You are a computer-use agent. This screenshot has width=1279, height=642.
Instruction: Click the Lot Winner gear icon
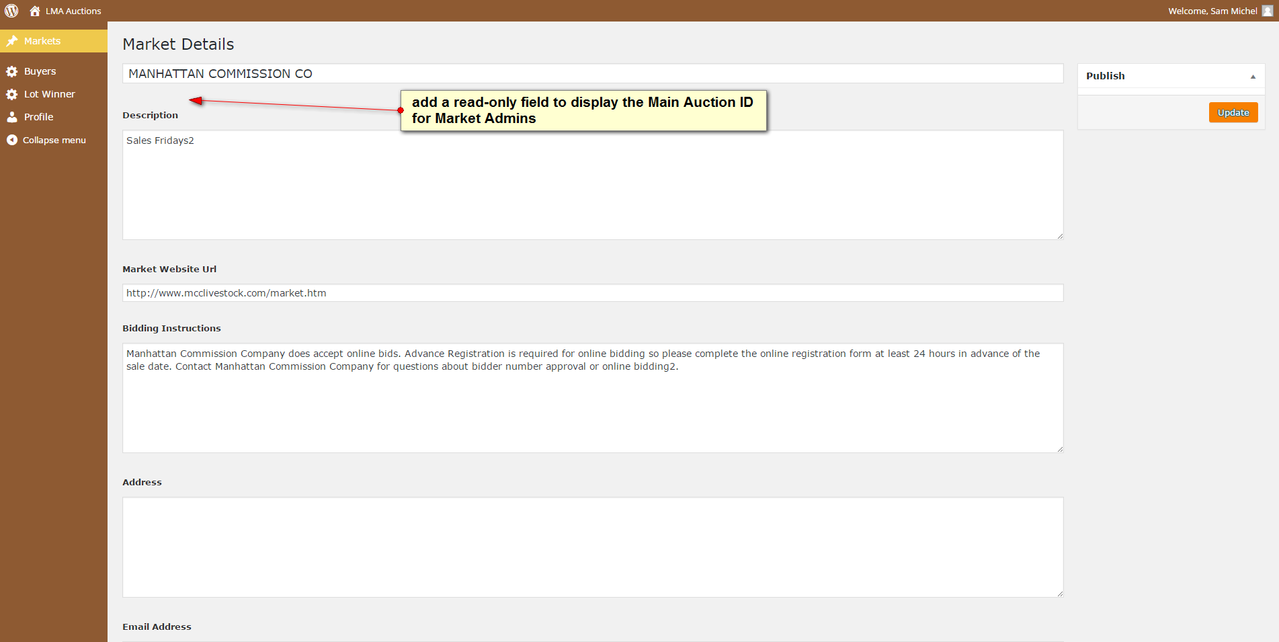pyautogui.click(x=11, y=94)
